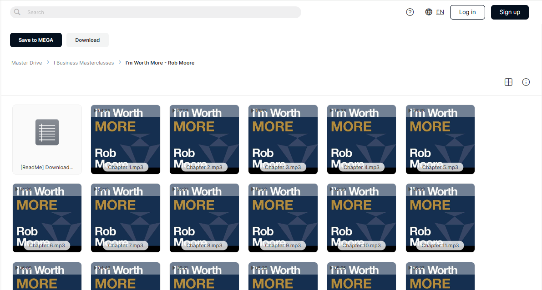Click the globe language icon

pos(429,12)
